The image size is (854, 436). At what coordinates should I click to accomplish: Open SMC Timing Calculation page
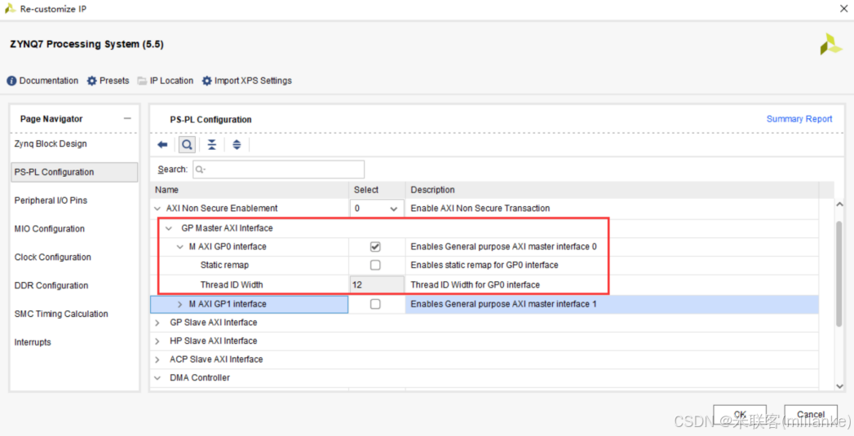61,314
